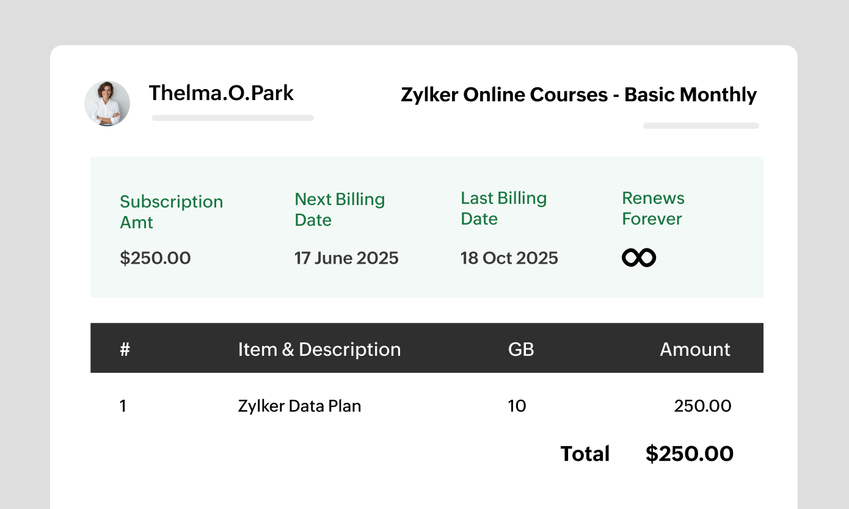Viewport: 849px width, 509px height.
Task: Click the # column header
Action: point(125,349)
